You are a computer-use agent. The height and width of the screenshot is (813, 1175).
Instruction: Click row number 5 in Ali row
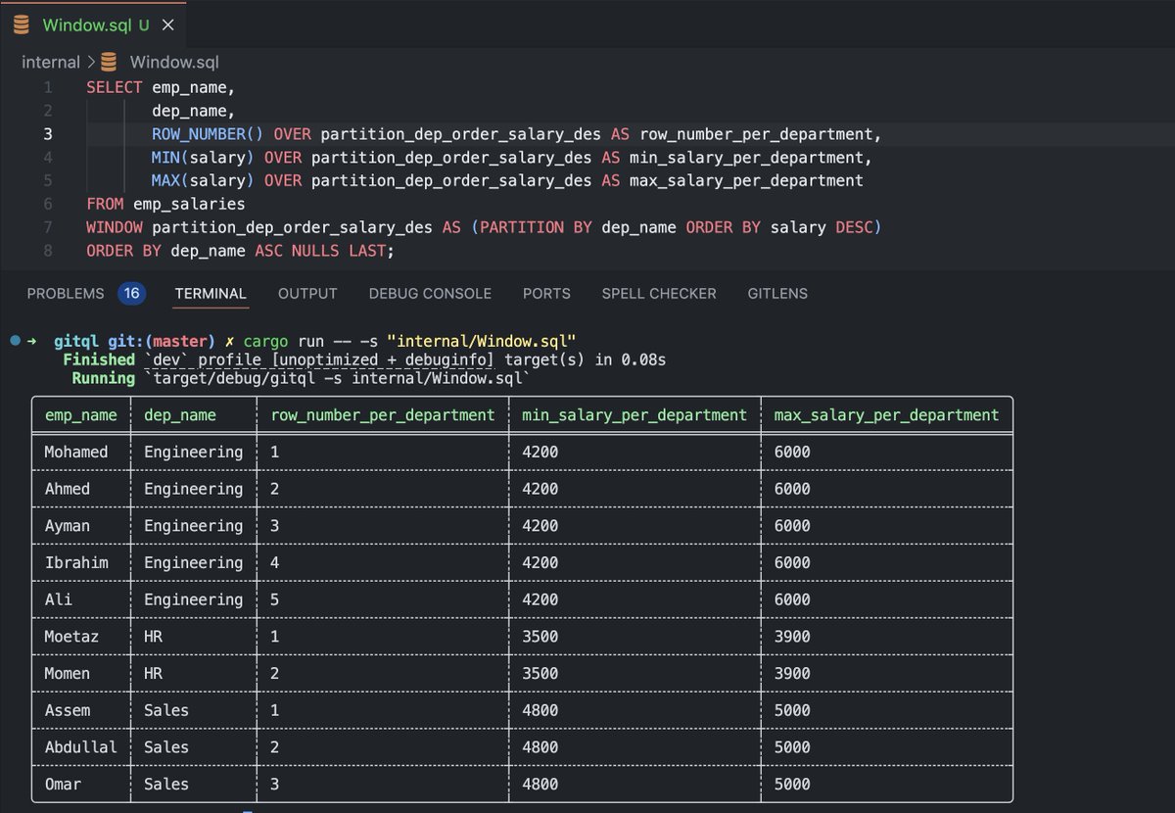[275, 599]
